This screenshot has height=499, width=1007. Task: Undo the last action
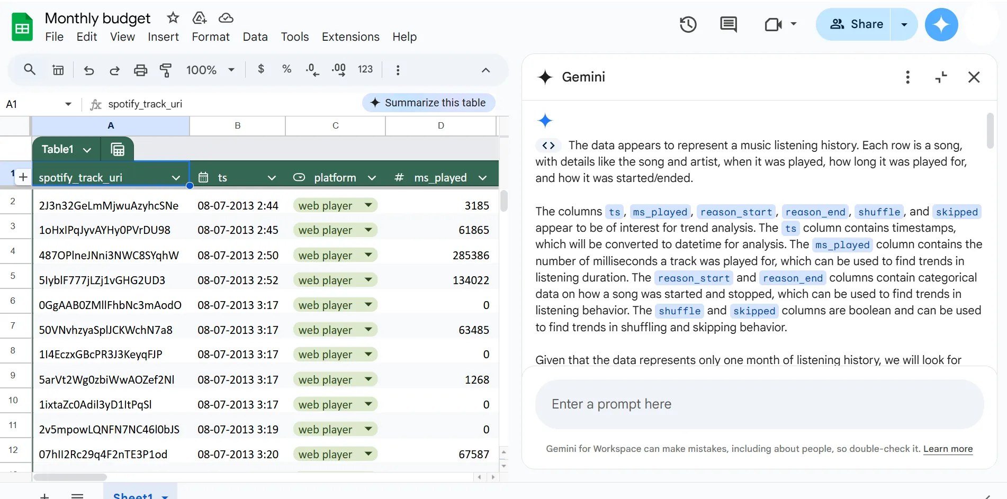[x=89, y=70]
